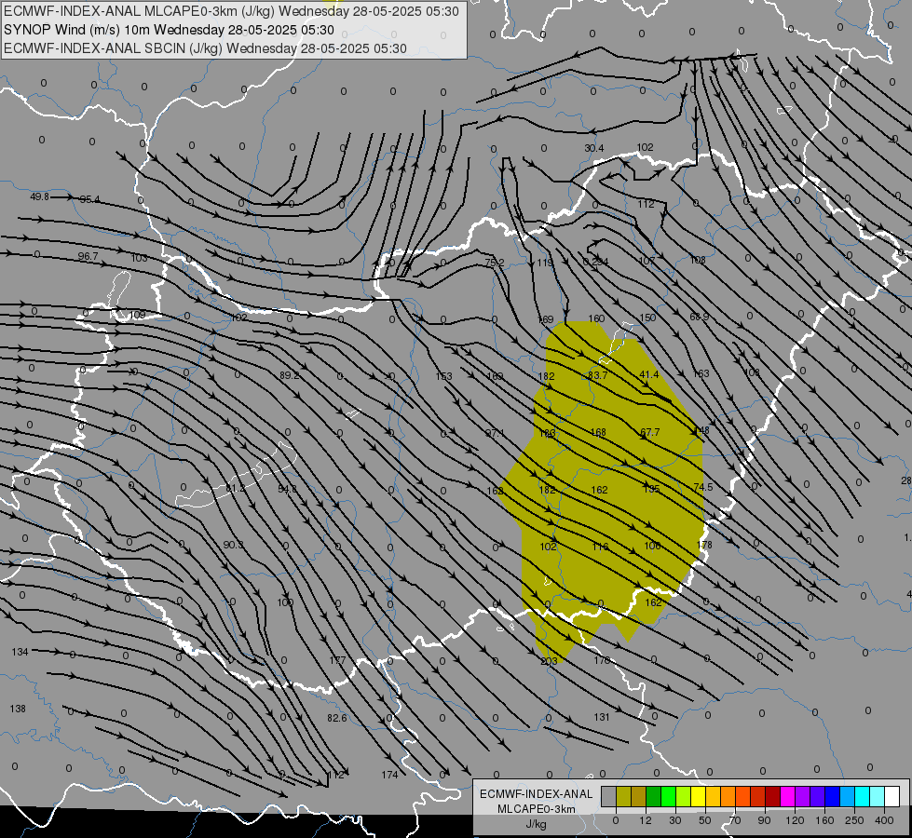Click legend tick label 250
This screenshot has height=838, width=912.
pyautogui.click(x=854, y=820)
